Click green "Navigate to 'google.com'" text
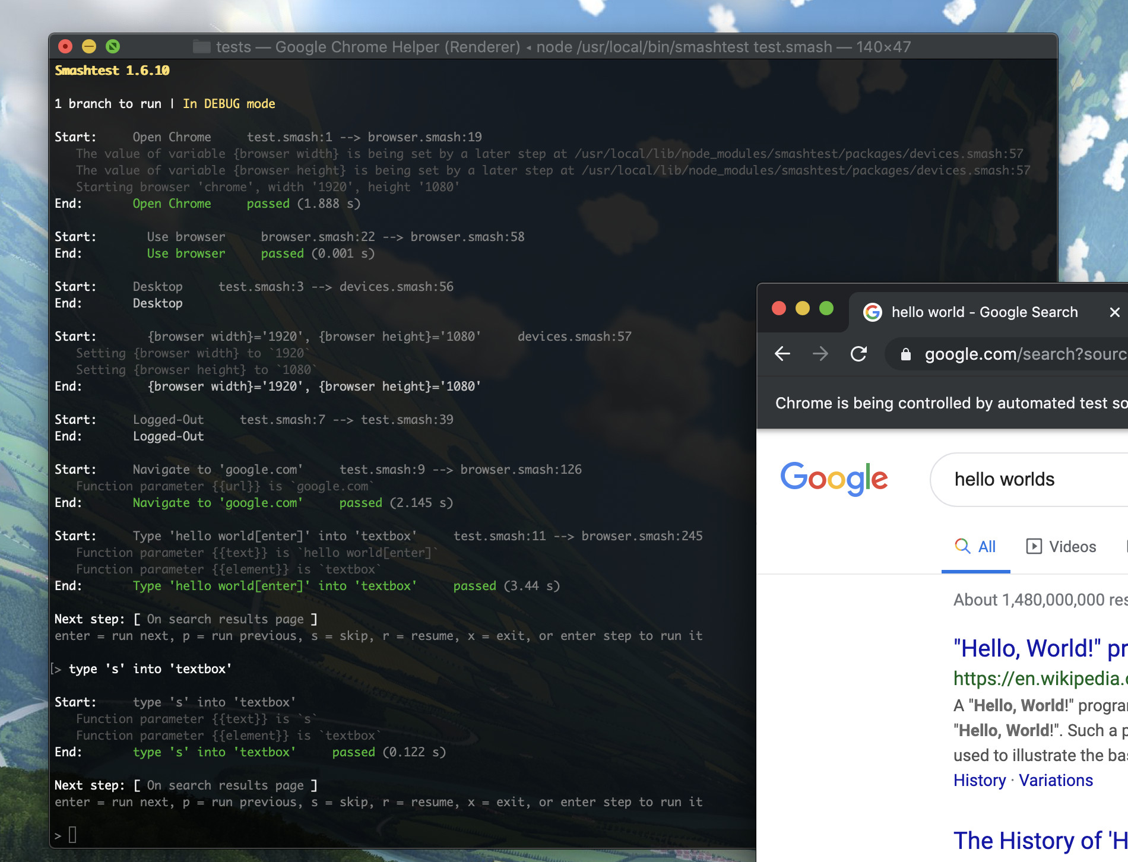The height and width of the screenshot is (862, 1128). (218, 503)
